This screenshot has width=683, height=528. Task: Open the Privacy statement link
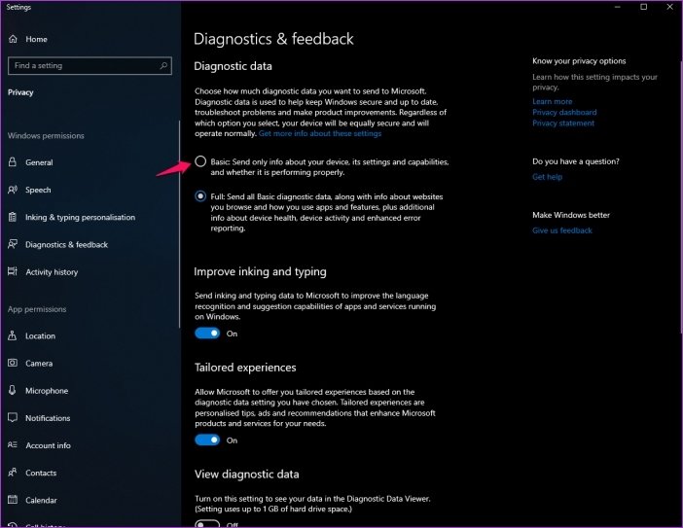click(x=563, y=123)
